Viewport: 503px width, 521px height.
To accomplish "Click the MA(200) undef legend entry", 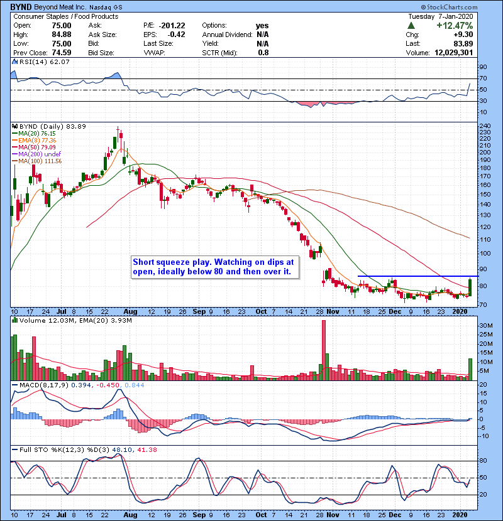I will pos(36,154).
